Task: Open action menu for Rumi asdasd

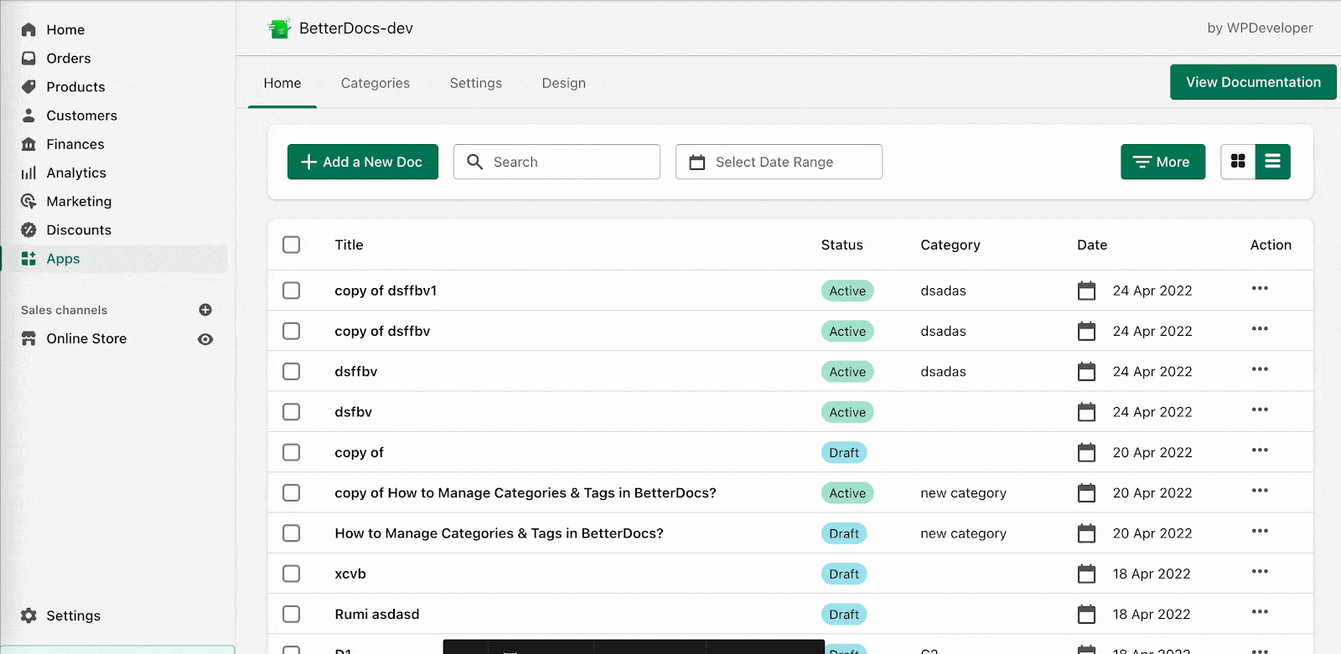Action: 1260,611
